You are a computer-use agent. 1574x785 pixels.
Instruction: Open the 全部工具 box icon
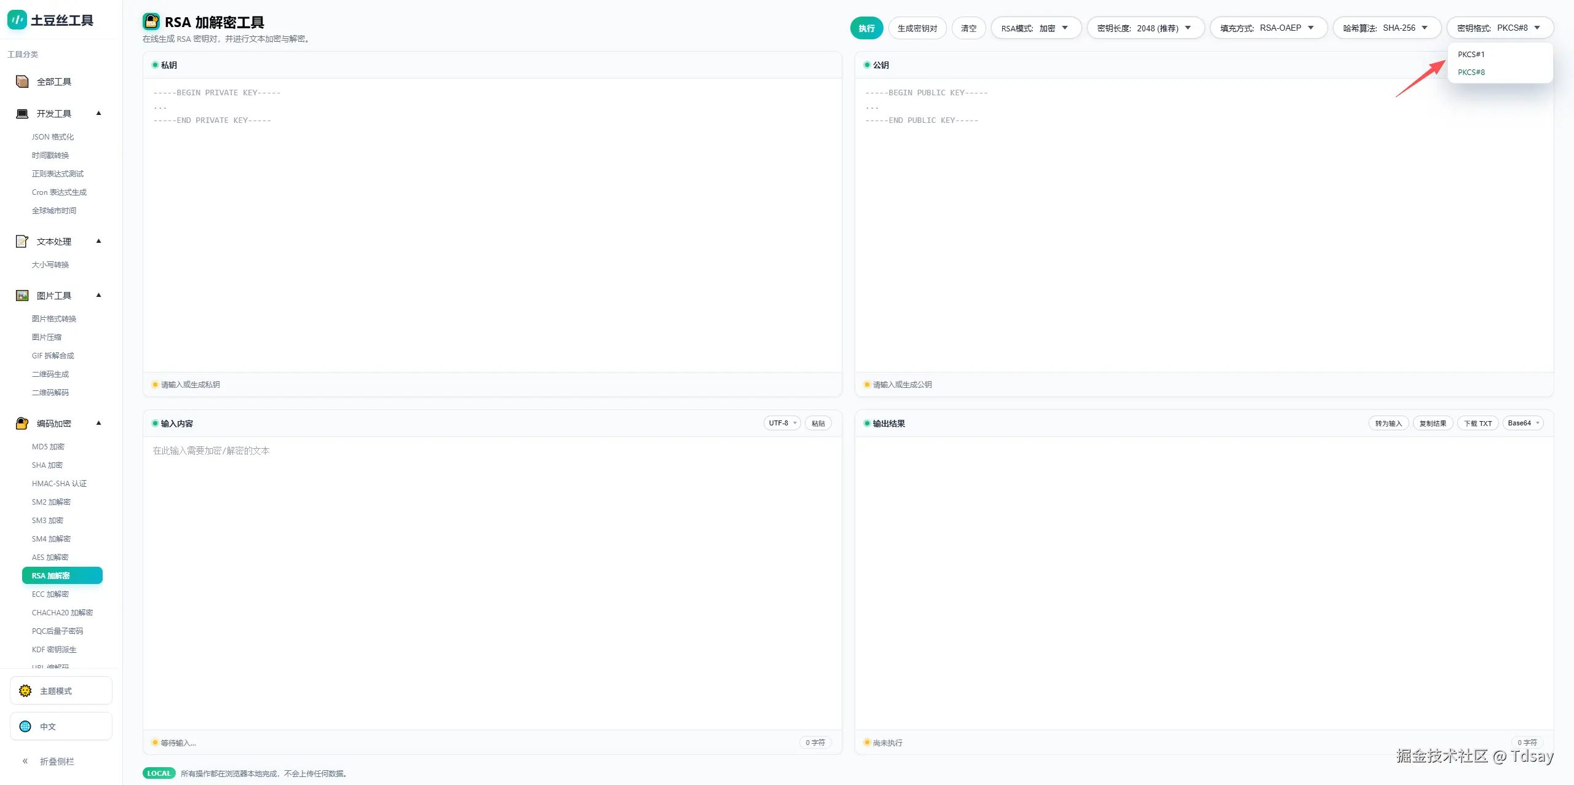(x=22, y=82)
